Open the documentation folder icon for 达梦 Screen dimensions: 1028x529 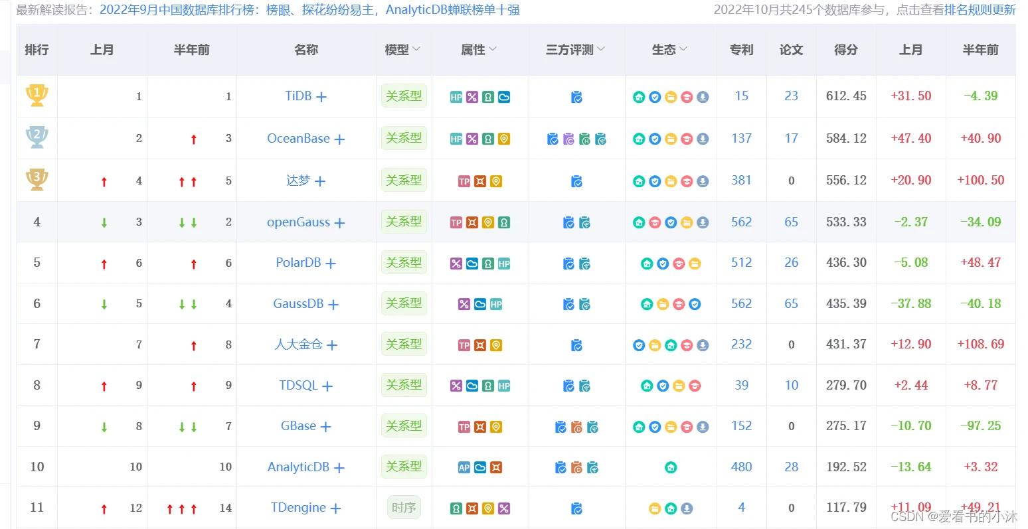(x=671, y=180)
